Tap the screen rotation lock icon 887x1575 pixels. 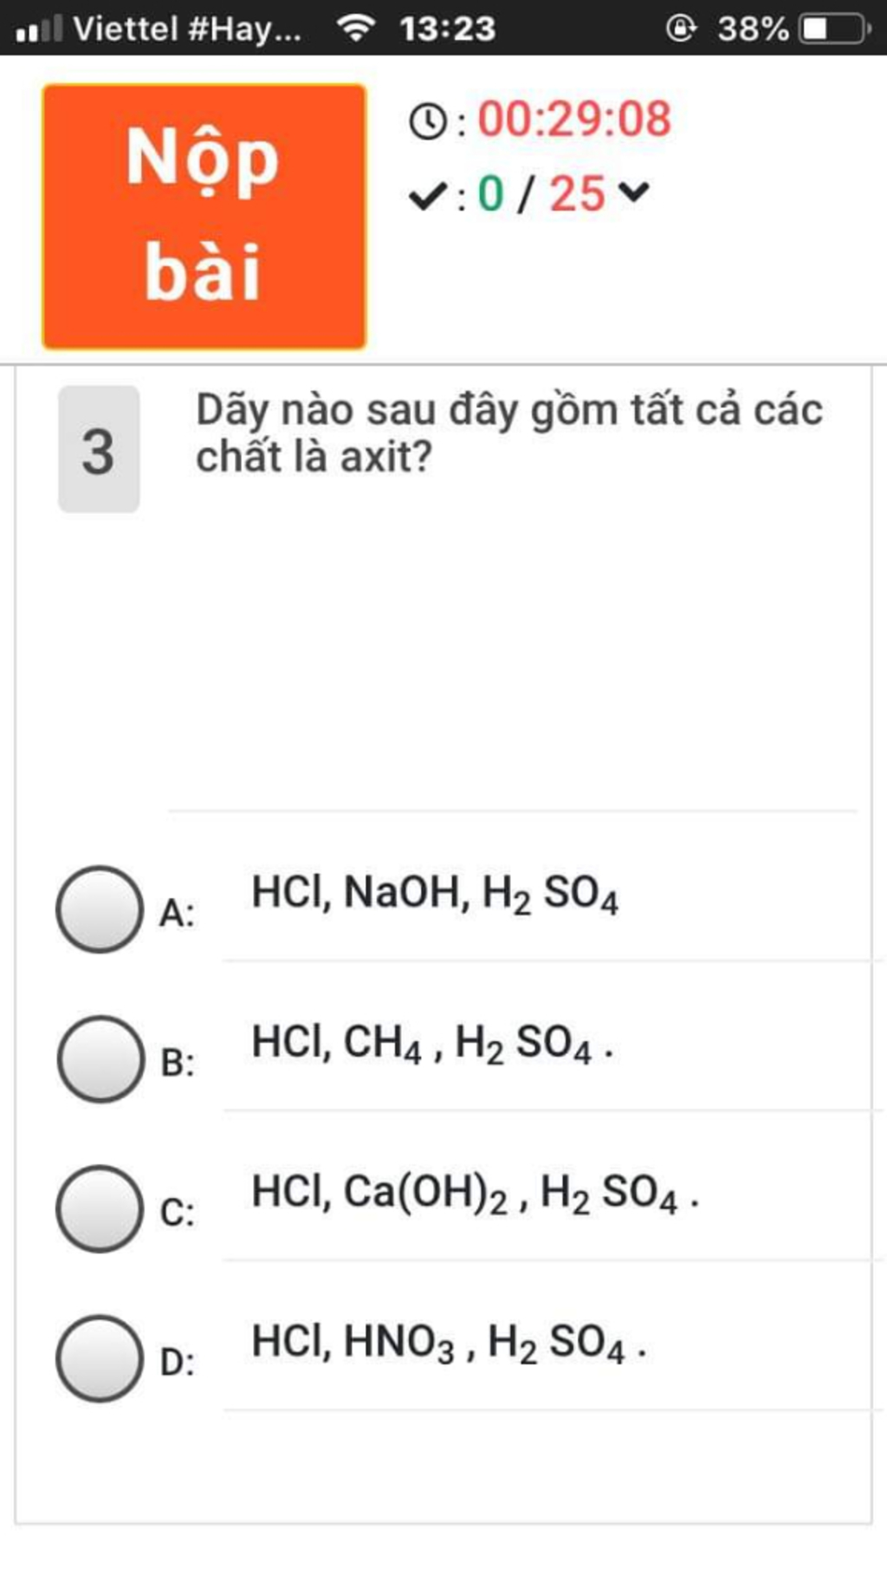pyautogui.click(x=681, y=29)
